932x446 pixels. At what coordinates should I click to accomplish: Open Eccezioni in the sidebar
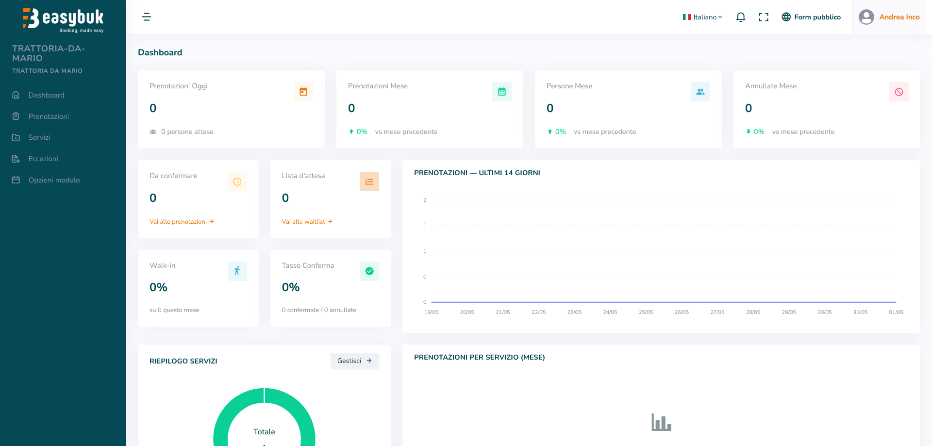click(43, 159)
